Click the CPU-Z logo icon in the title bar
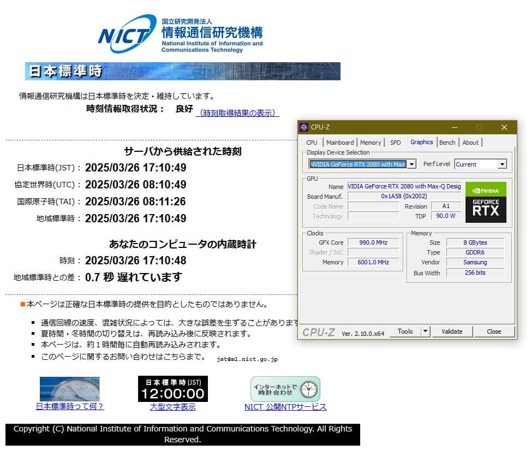 [304, 127]
